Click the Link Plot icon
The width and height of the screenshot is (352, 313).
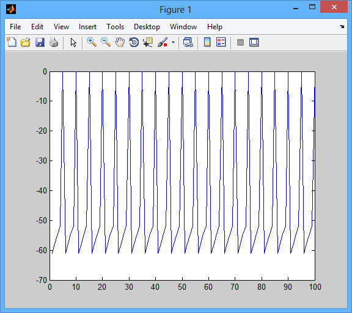pyautogui.click(x=188, y=42)
